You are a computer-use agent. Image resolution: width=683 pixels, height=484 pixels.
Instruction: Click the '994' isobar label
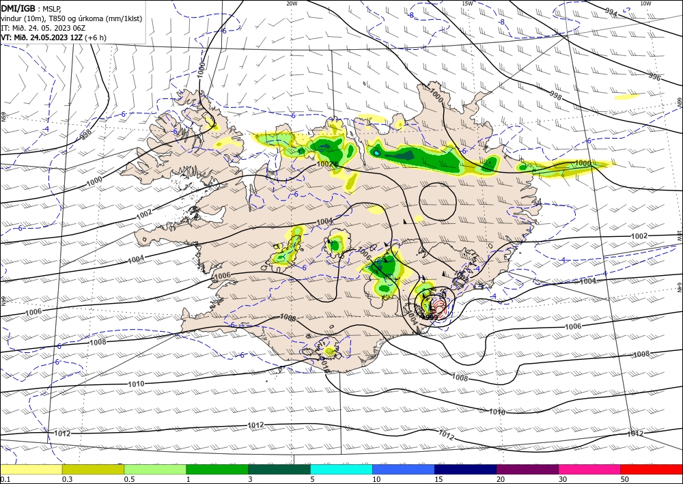(x=611, y=13)
